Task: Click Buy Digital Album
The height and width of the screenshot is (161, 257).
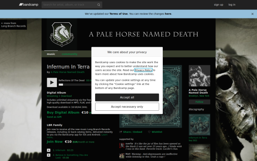Action: point(63,112)
